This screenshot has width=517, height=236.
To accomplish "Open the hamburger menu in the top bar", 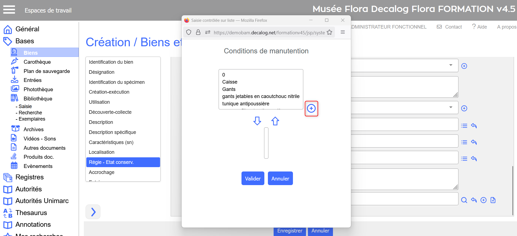I will [x=9, y=10].
